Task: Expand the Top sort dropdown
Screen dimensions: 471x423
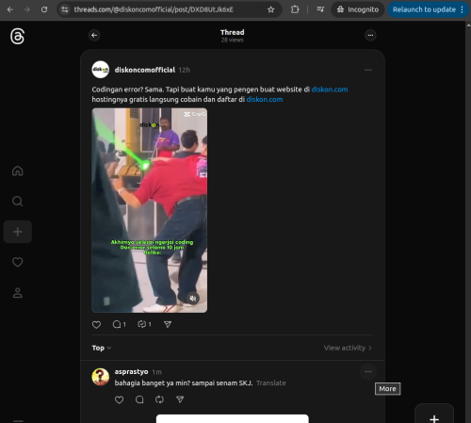Action: pos(102,348)
